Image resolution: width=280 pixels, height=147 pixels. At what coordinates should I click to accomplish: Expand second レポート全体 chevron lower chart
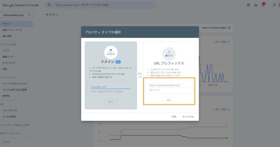click(229, 109)
